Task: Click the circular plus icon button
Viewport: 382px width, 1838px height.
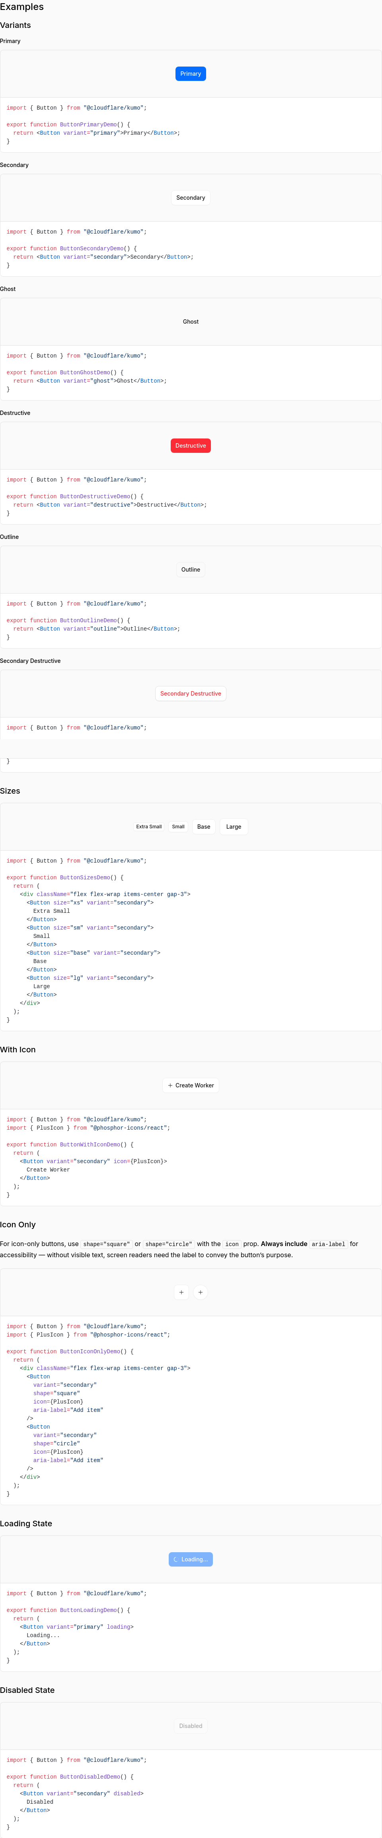Action: click(x=200, y=1292)
